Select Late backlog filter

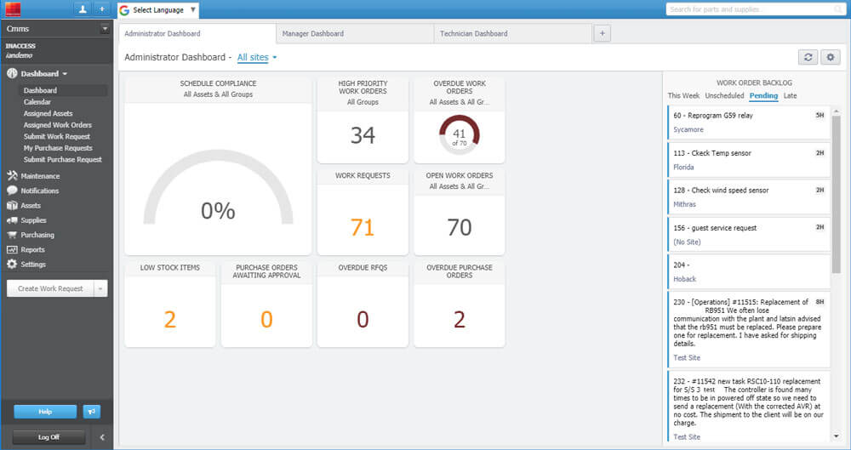791,95
